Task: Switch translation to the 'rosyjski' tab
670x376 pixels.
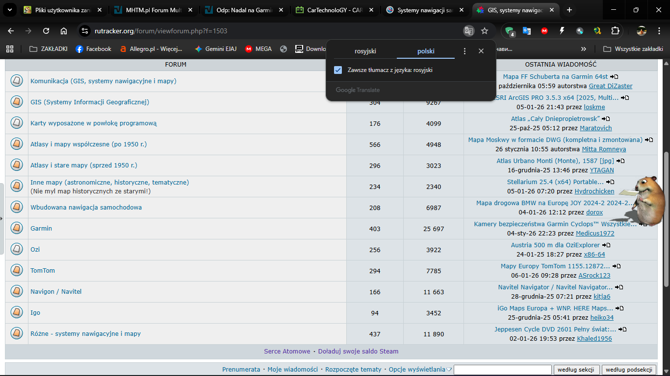Action: tap(365, 51)
